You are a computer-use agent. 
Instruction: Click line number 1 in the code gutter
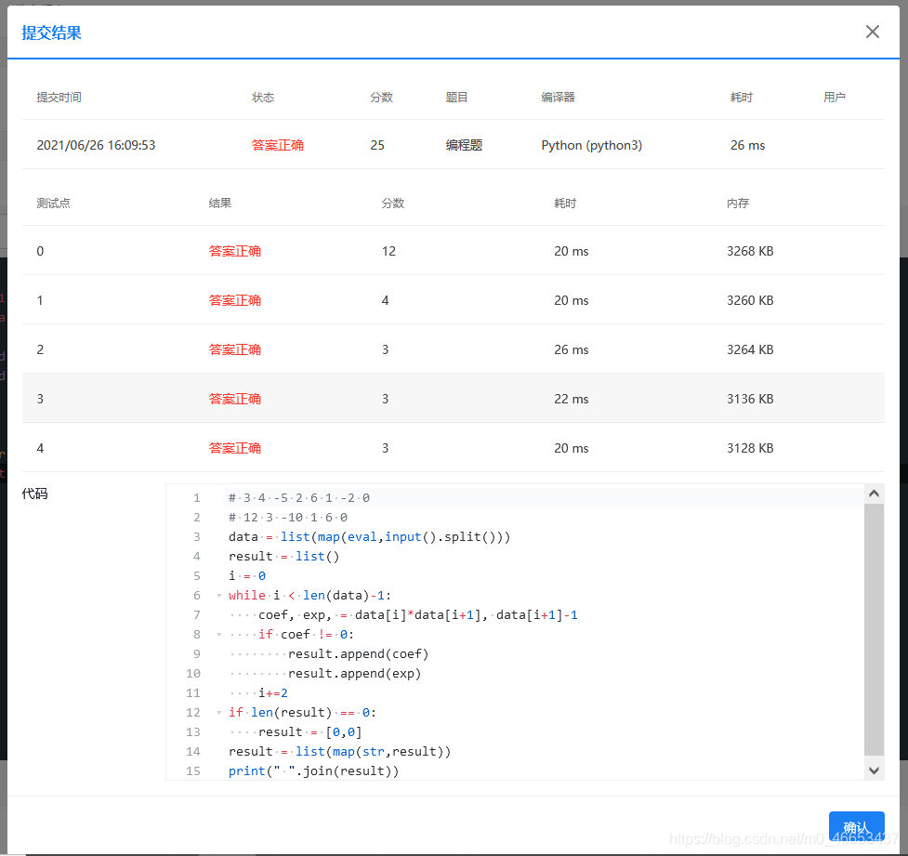(x=197, y=498)
